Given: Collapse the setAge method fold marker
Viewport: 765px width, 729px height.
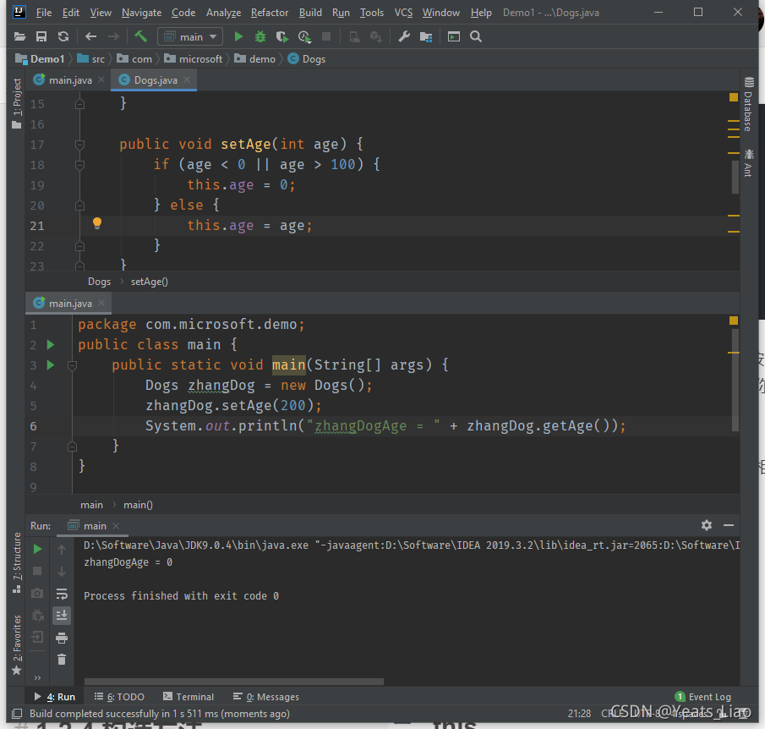Looking at the screenshot, I should click(x=79, y=145).
